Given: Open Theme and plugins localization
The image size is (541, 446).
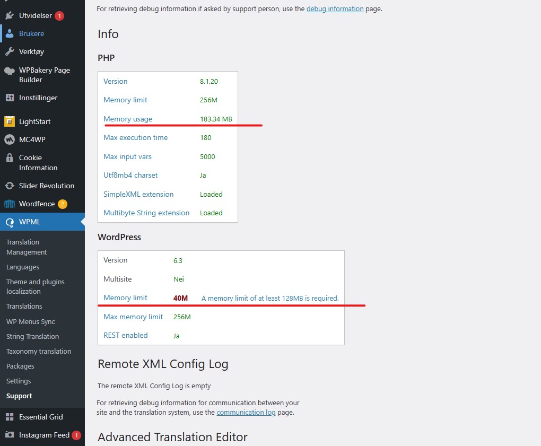Looking at the screenshot, I should [x=35, y=286].
